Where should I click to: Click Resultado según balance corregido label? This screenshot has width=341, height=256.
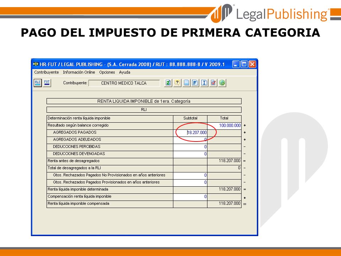(x=78, y=126)
